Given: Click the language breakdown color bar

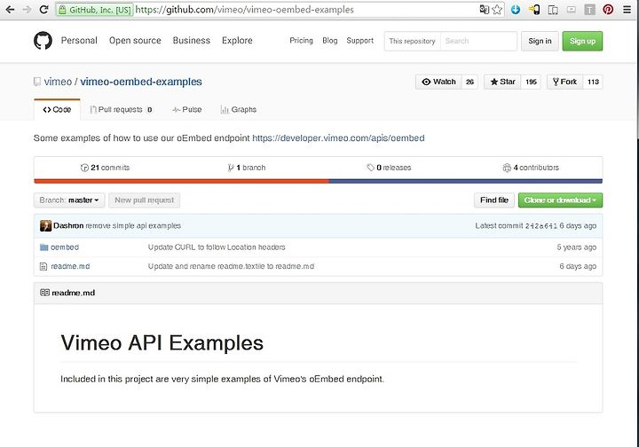Looking at the screenshot, I should 318,181.
